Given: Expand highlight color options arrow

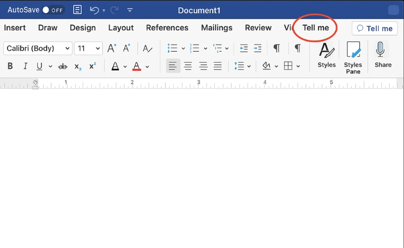Looking at the screenshot, I should [125, 67].
